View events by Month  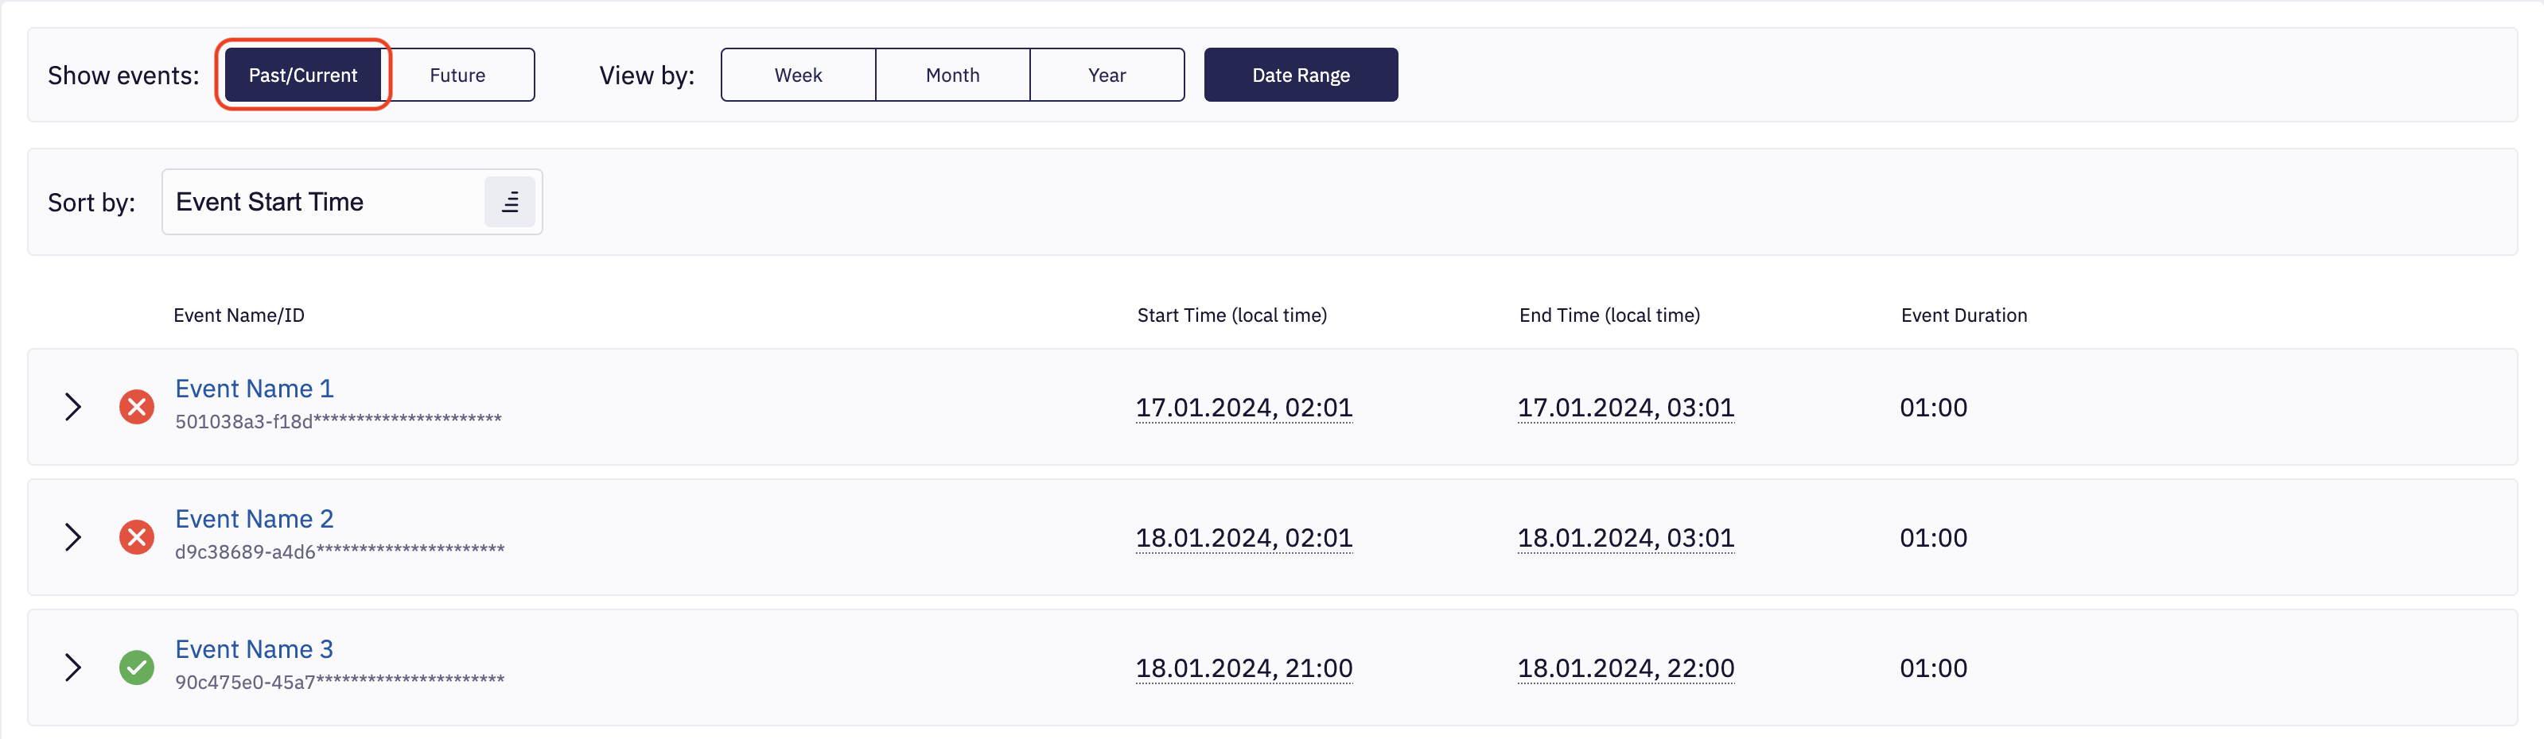coord(952,75)
